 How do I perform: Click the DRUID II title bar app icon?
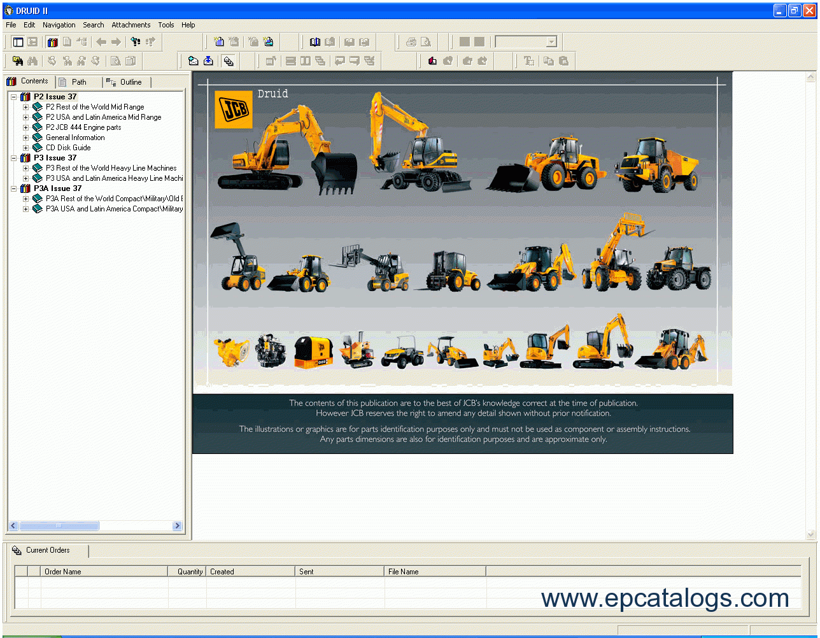pyautogui.click(x=8, y=10)
